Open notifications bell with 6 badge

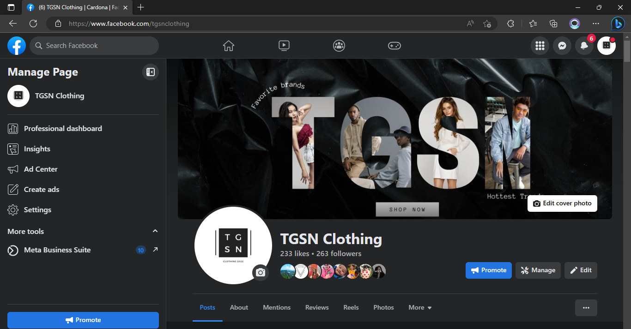pos(584,46)
